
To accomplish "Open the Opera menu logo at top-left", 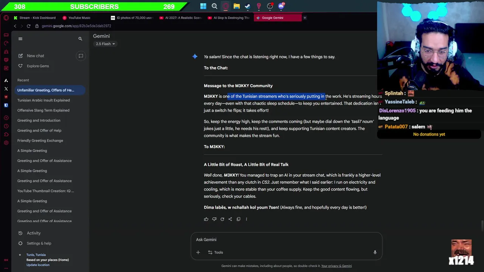I will (x=6, y=18).
